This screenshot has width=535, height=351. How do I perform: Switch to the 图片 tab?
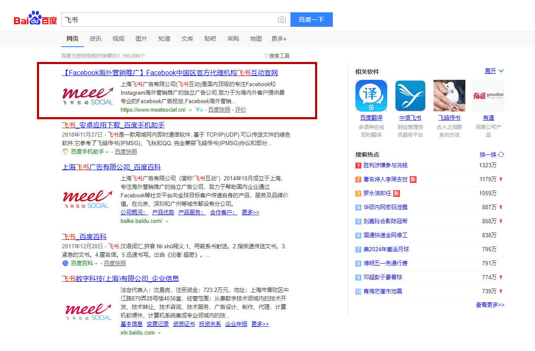coord(141,39)
